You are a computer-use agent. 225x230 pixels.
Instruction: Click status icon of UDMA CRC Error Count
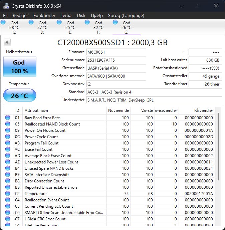[x=8, y=219]
